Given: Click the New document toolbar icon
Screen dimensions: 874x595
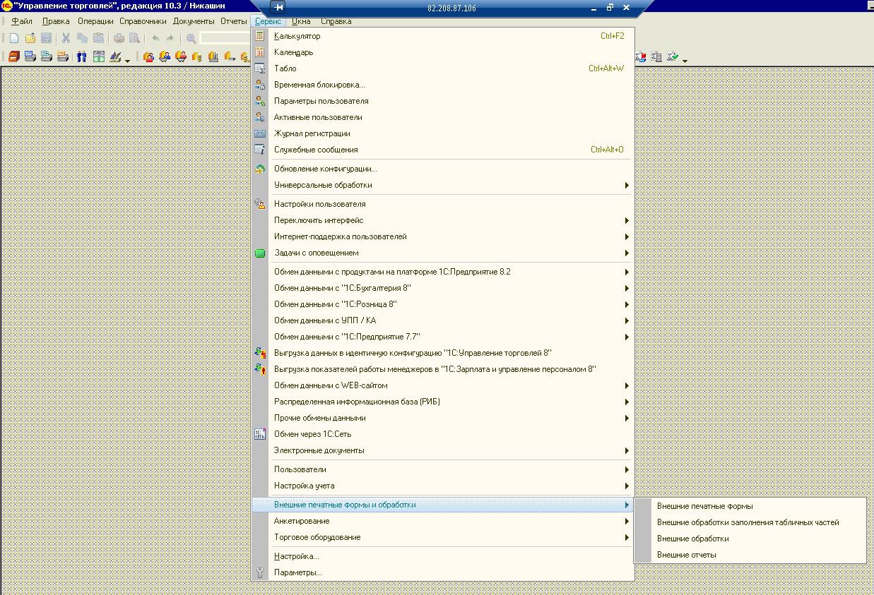Looking at the screenshot, I should click(x=14, y=38).
